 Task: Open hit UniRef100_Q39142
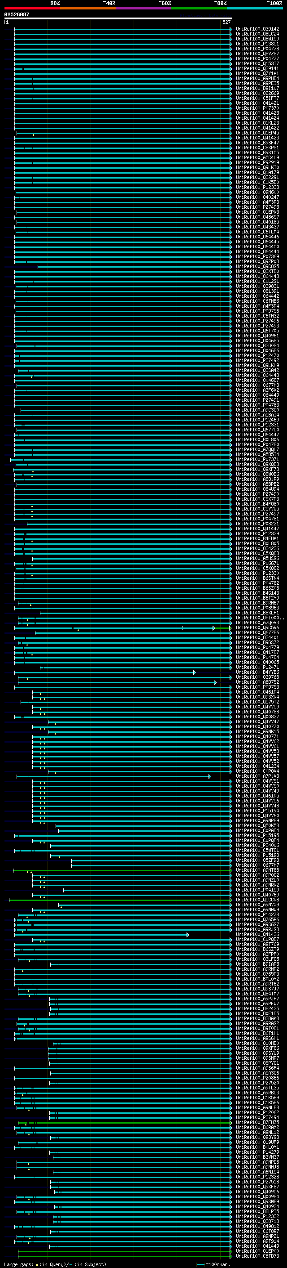point(257,29)
